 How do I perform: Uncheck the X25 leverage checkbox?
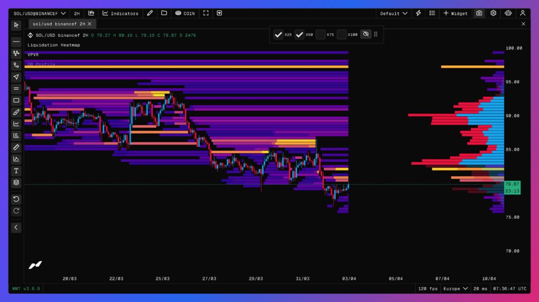coord(279,35)
